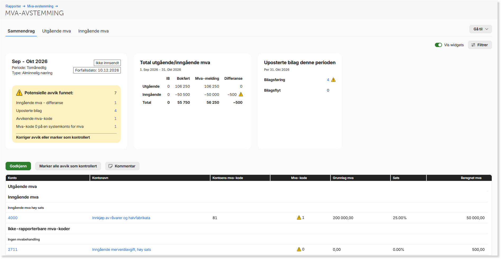The image size is (501, 259).
Task: Click the warning icon in the 4000 account row
Action: (x=299, y=218)
